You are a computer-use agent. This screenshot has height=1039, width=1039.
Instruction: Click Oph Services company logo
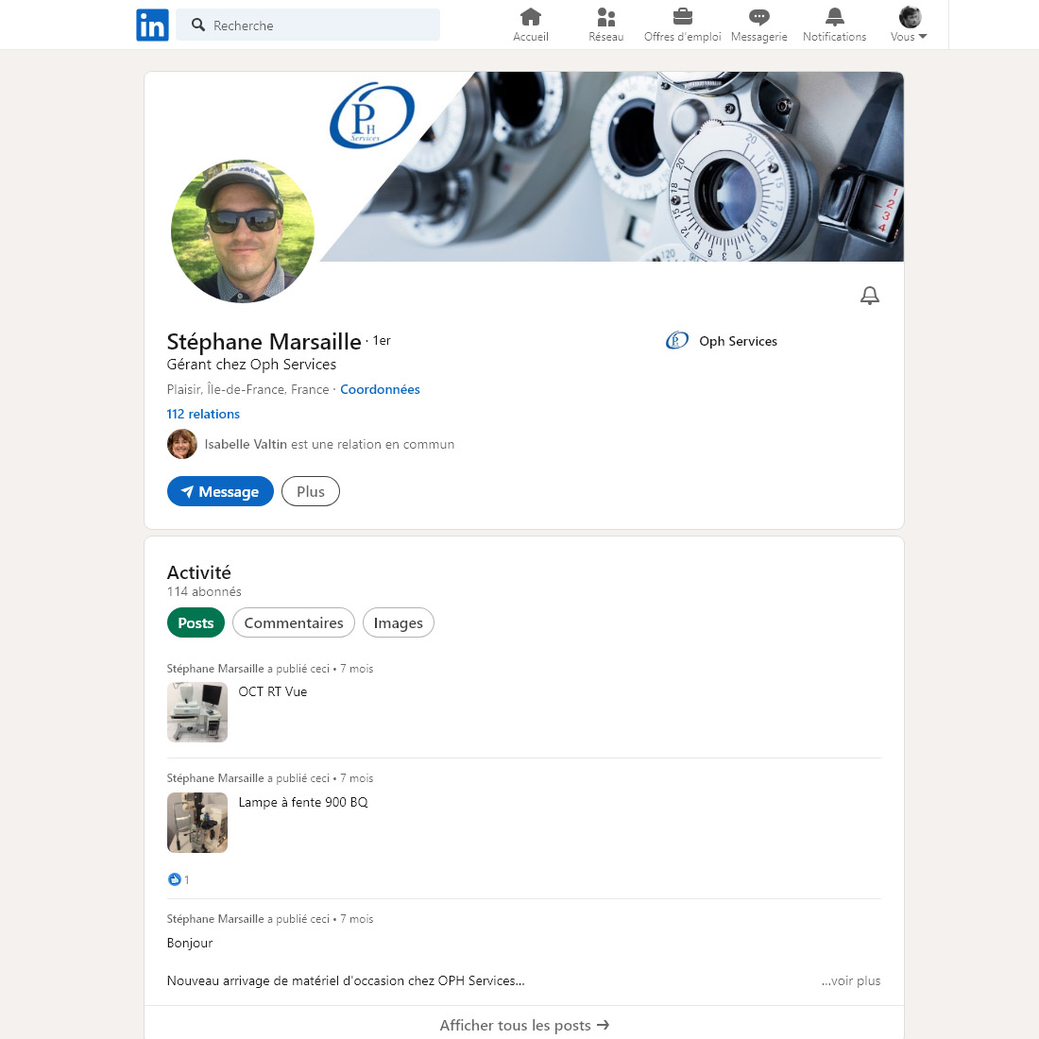(x=677, y=341)
